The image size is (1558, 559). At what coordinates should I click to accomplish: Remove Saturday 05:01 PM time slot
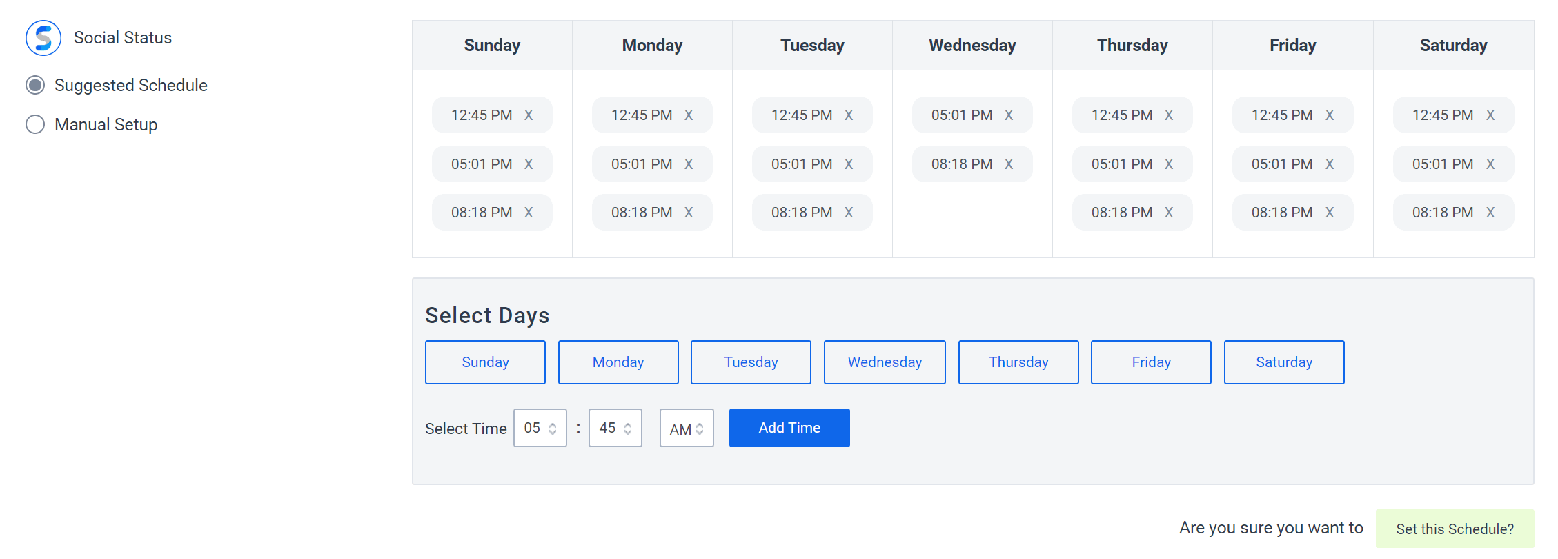point(1490,164)
